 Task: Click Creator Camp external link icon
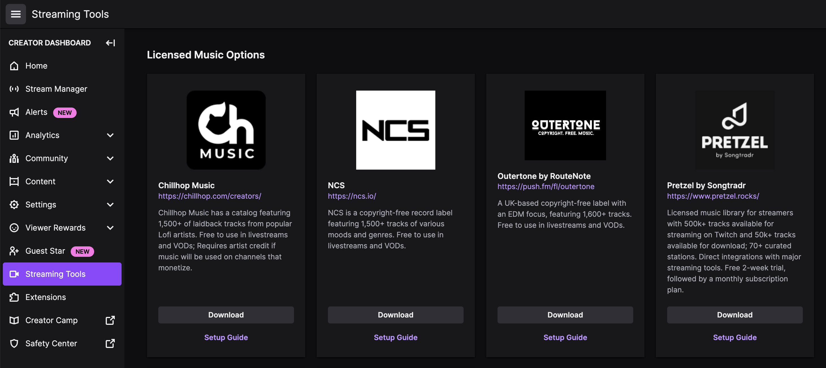tap(110, 320)
